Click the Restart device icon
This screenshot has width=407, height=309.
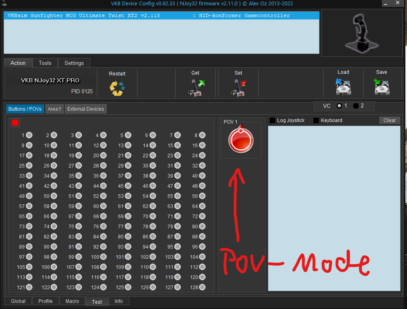tap(117, 88)
